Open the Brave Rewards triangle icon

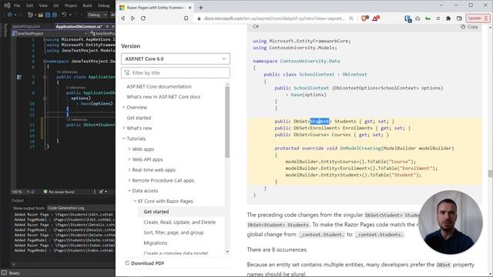pyautogui.click(x=376, y=18)
